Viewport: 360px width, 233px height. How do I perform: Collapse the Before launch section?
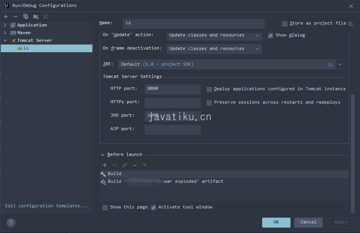102,155
